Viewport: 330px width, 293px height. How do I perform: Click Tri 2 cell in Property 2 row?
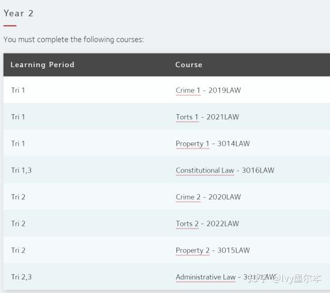[x=18, y=250]
